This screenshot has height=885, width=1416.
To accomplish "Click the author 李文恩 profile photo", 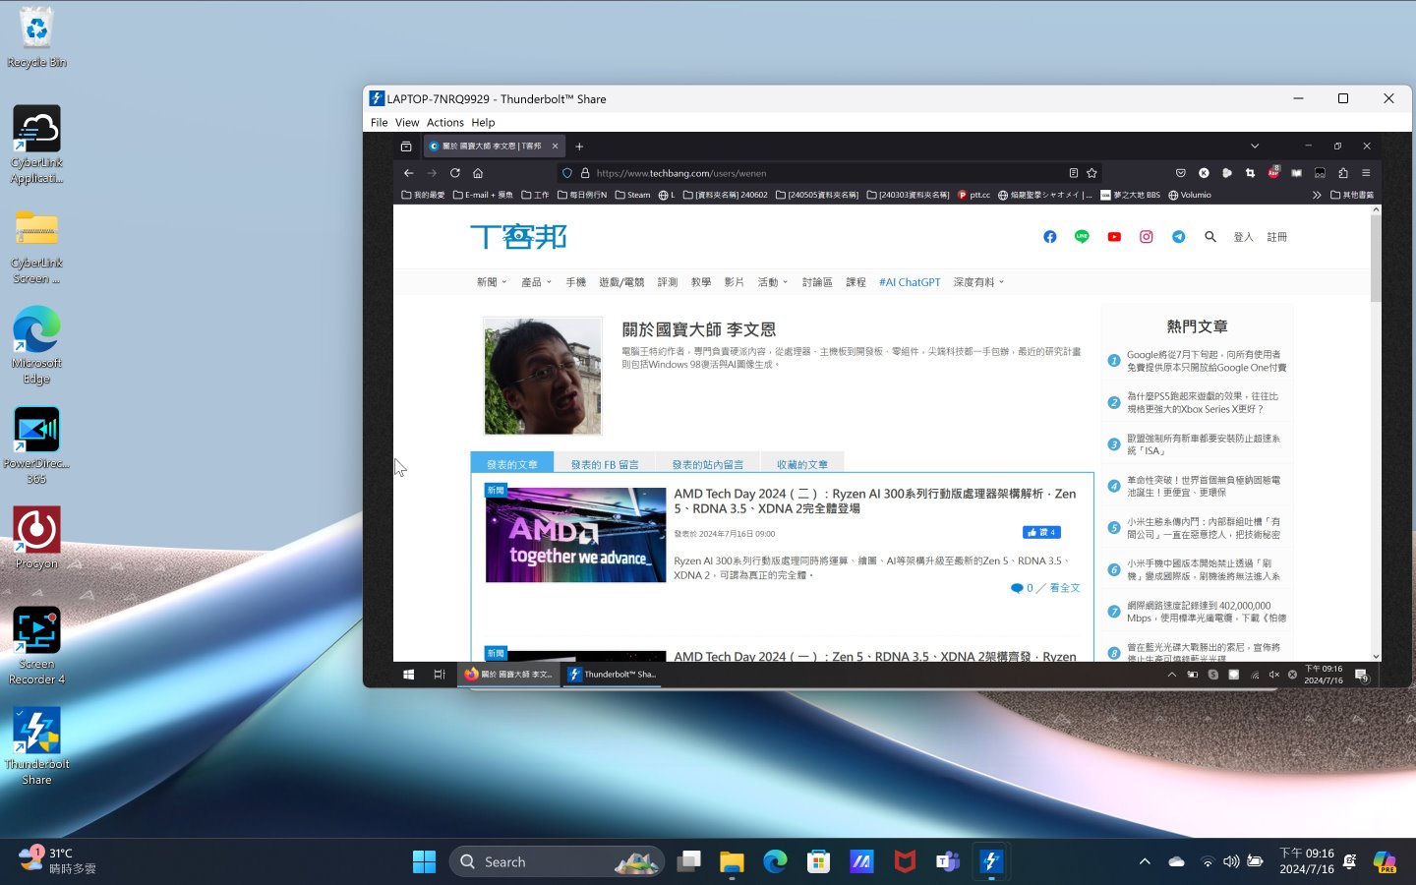I will click(543, 376).
